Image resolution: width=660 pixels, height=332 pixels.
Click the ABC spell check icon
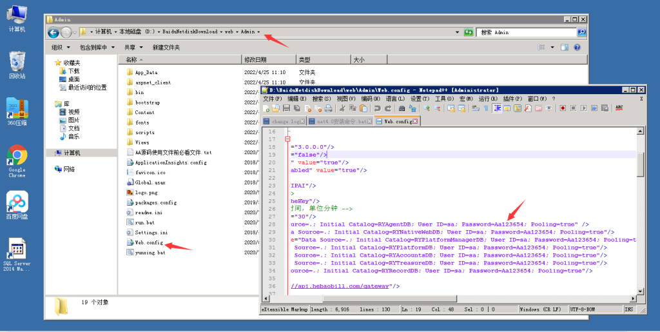tap(619, 108)
